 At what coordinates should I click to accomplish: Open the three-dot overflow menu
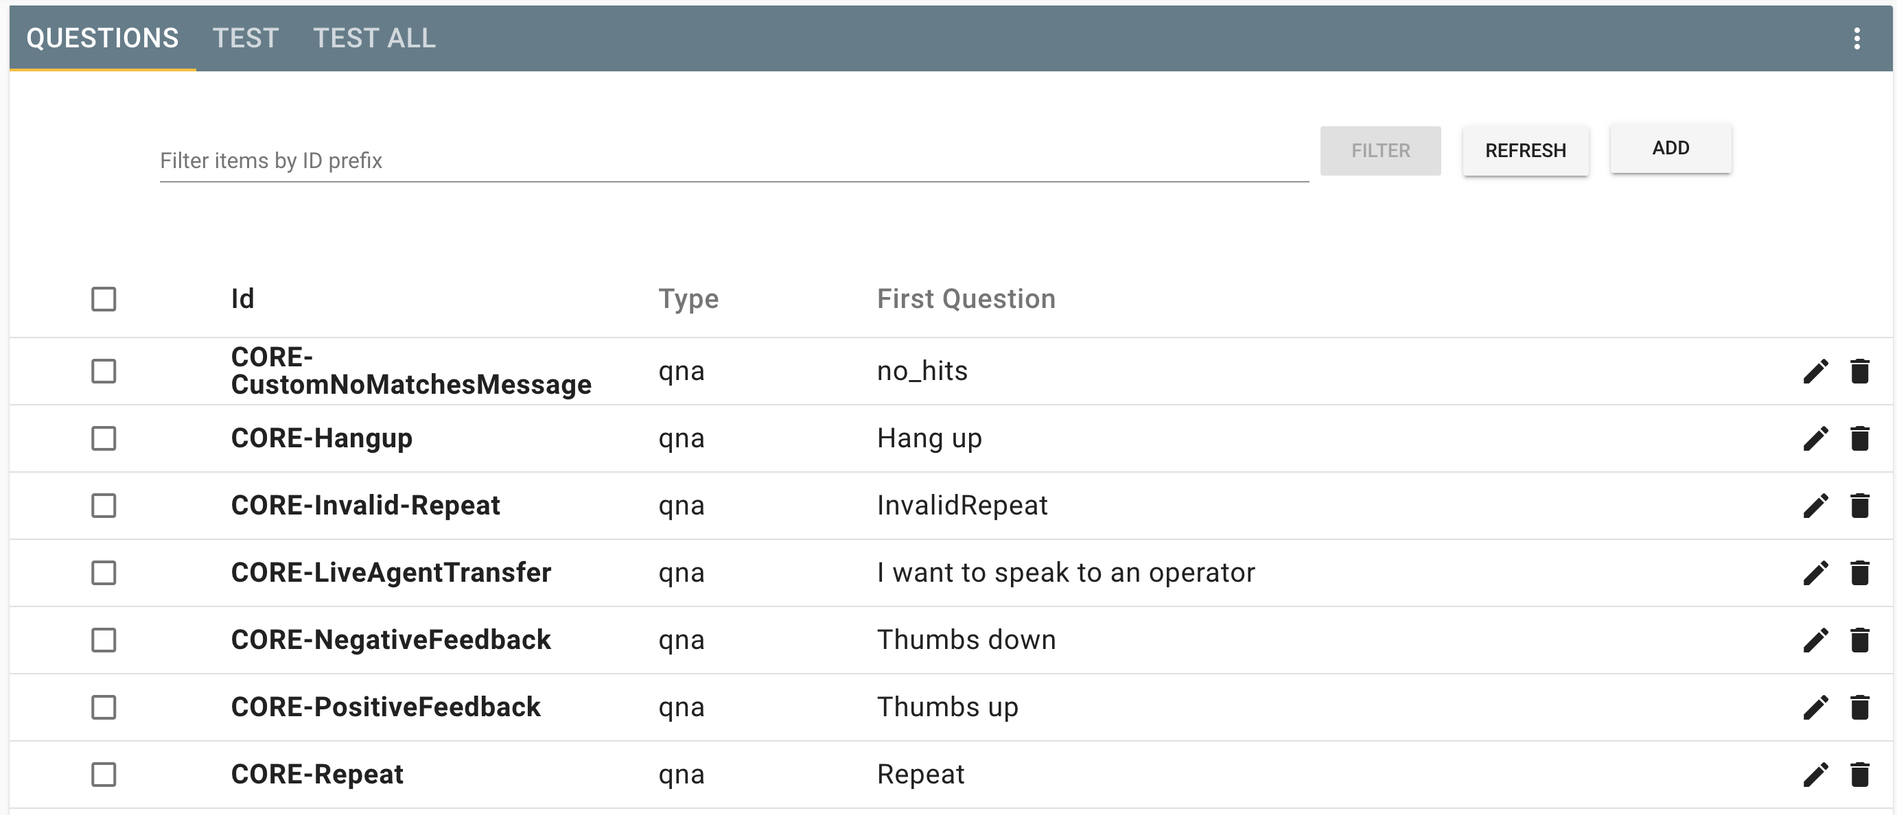point(1857,38)
